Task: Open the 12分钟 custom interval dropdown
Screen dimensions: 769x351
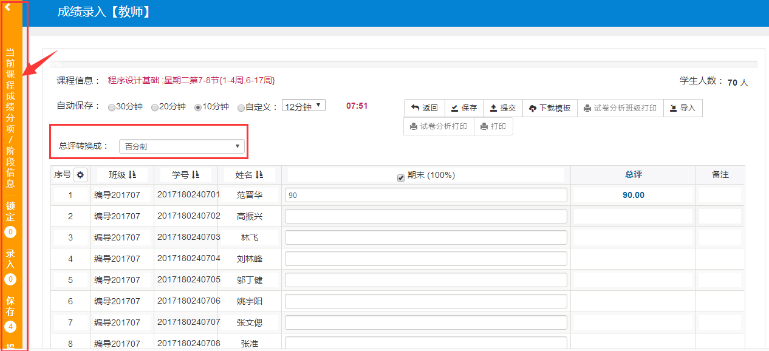Action: point(304,106)
